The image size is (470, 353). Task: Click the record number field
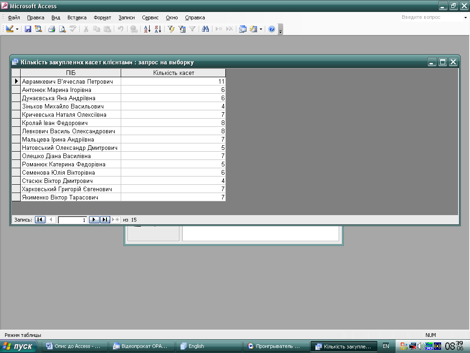coord(73,220)
